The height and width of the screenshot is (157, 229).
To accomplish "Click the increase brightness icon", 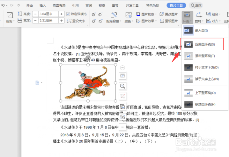I will 94,21.
